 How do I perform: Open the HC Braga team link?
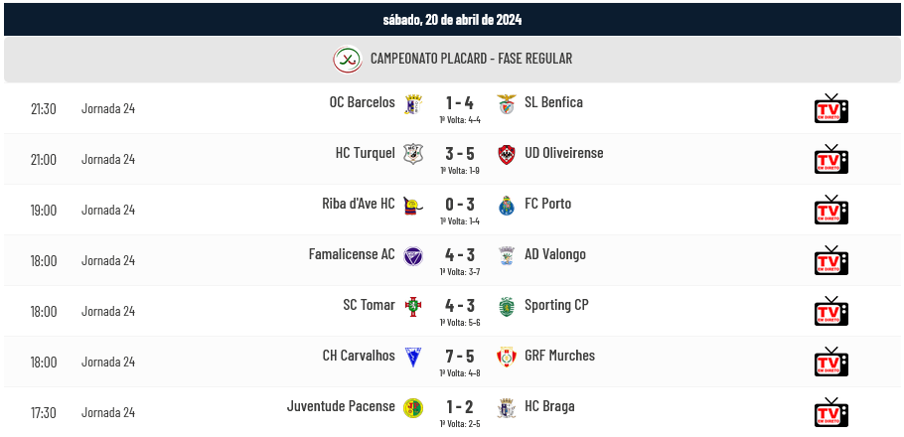[549, 406]
